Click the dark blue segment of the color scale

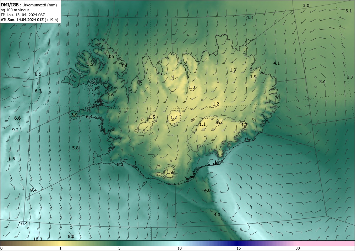[236, 243]
